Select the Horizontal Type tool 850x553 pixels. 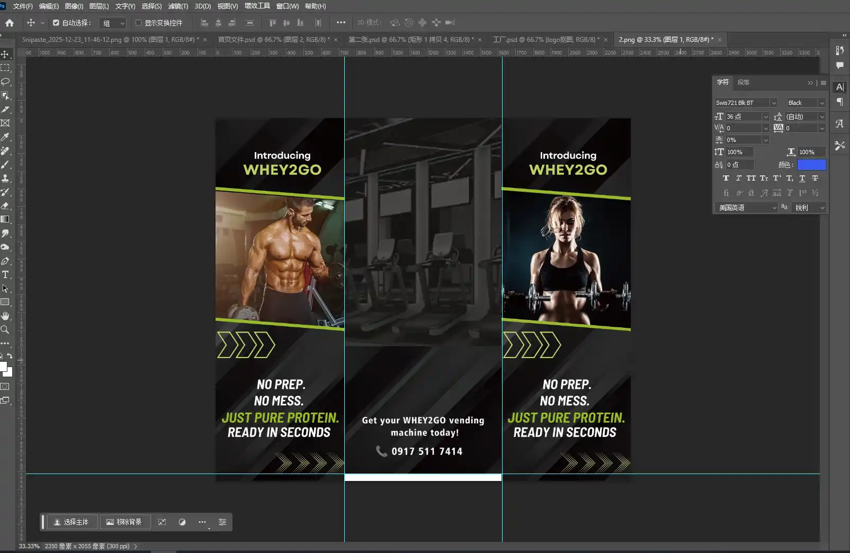pyautogui.click(x=6, y=274)
